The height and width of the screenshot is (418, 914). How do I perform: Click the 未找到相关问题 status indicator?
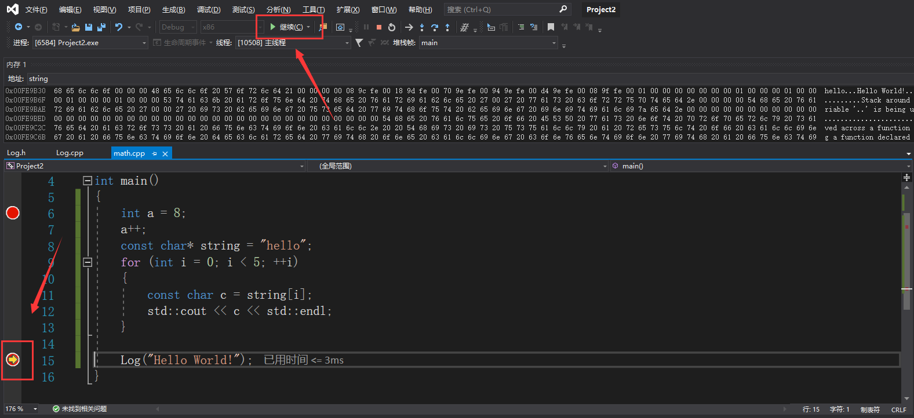79,409
